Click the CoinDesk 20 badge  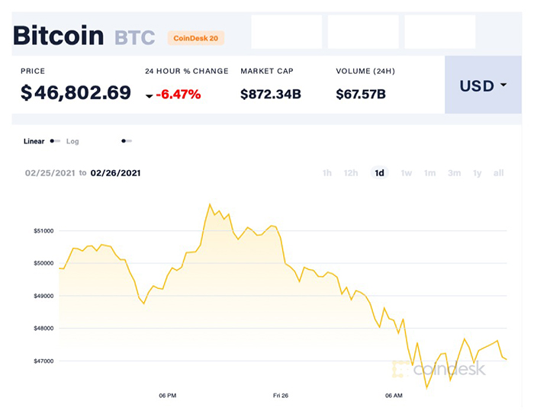pyautogui.click(x=195, y=37)
